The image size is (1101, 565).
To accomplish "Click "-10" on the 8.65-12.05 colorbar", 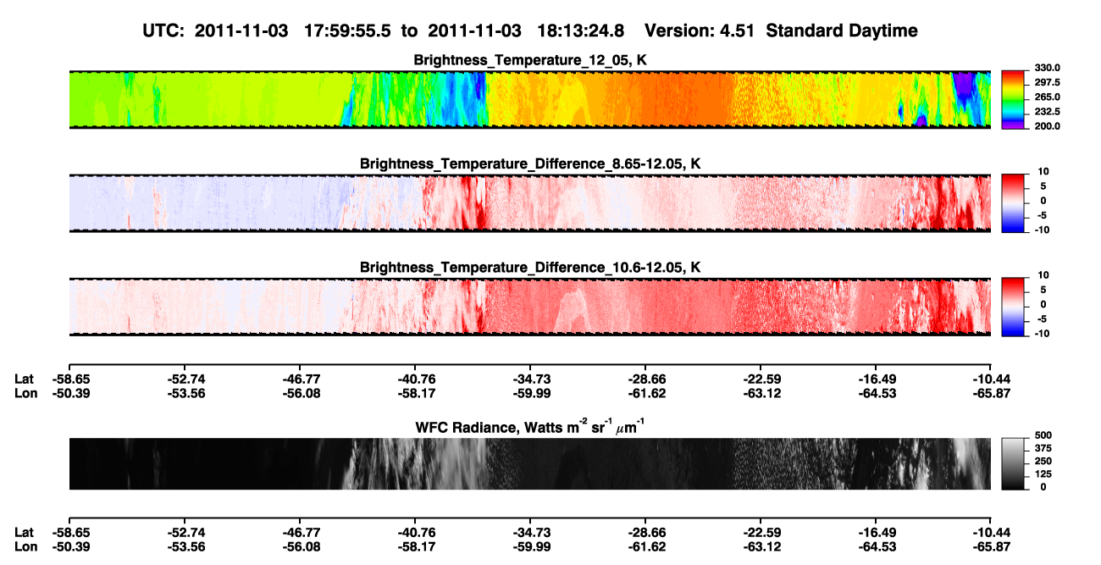I will pos(1041,230).
